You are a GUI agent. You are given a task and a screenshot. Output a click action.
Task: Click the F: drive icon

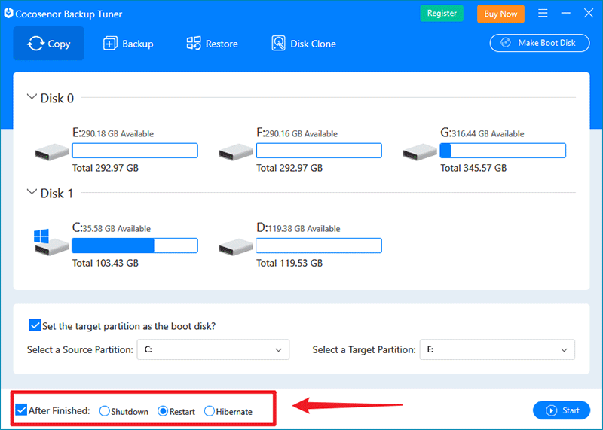click(x=235, y=152)
